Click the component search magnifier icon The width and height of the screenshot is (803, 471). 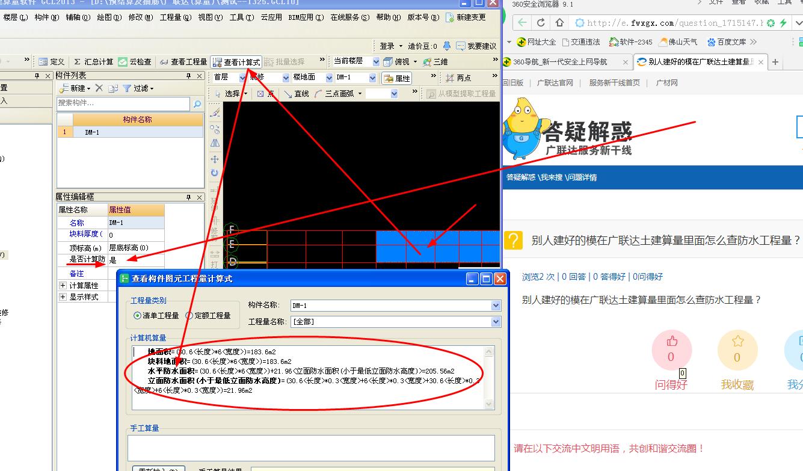(197, 104)
